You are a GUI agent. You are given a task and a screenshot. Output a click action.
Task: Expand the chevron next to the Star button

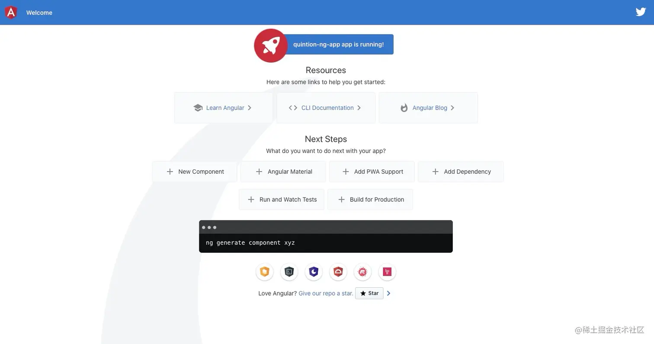coord(388,293)
